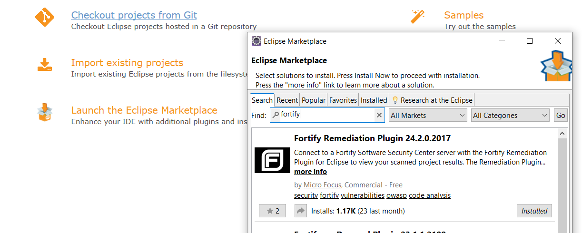Screen dimensions: 582x233
Task: Click the Samples magic wand icon
Action: point(417,16)
